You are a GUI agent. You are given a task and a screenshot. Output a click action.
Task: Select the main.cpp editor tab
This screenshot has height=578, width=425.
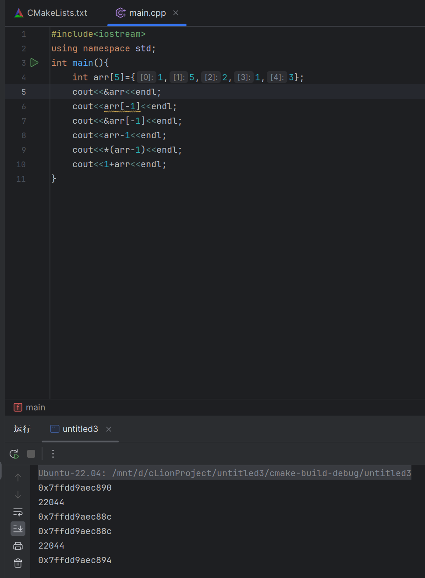click(x=147, y=13)
